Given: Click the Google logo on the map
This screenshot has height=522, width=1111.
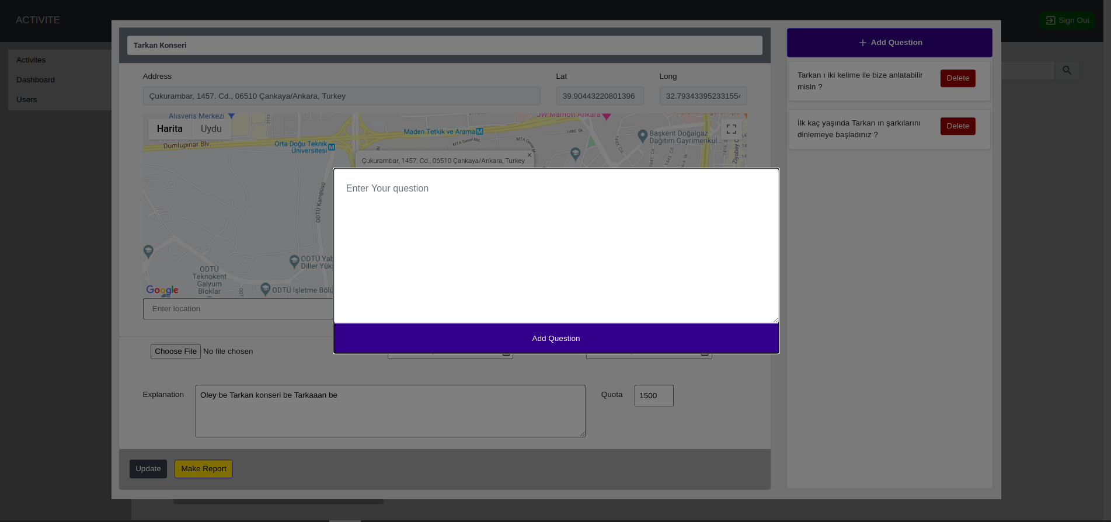Looking at the screenshot, I should (162, 290).
